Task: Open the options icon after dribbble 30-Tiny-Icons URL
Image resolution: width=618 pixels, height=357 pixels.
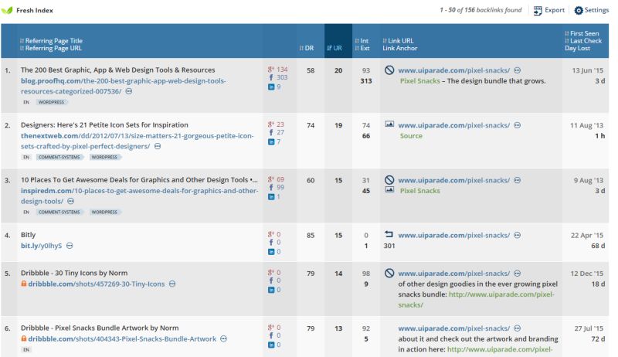Action: click(172, 284)
